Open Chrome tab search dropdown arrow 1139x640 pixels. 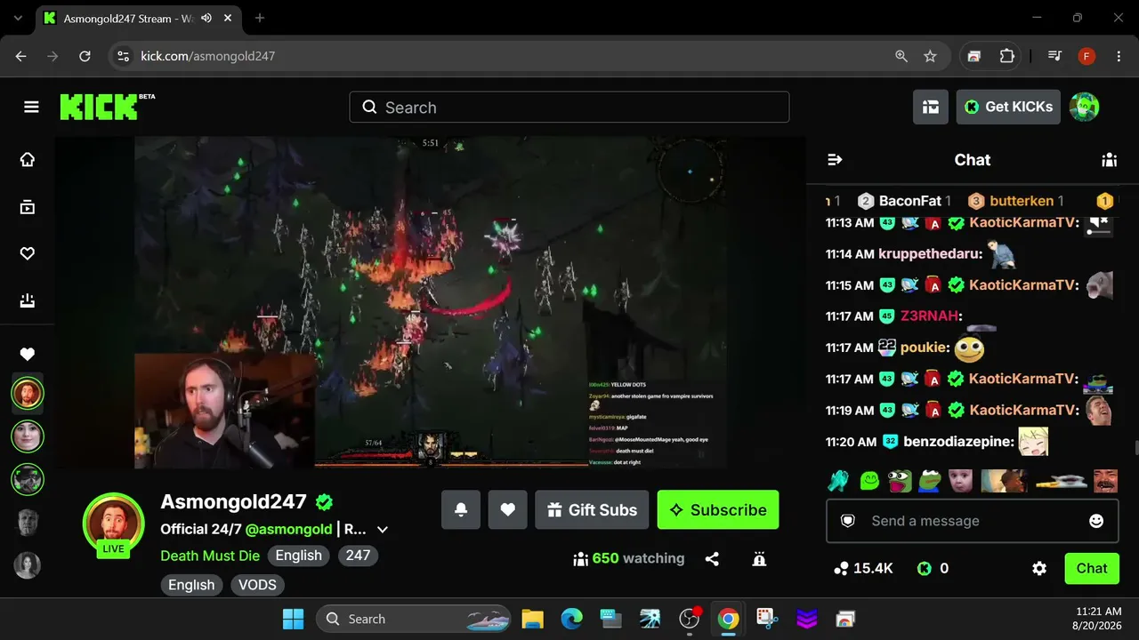click(18, 18)
